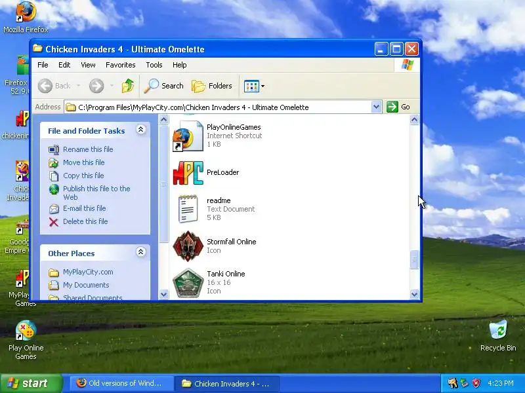Screen dimensions: 525x393
Task: Click the second system tray icon
Action: tap(465, 383)
